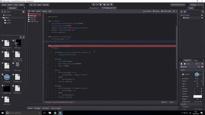
Task: Expand Offset value dropdown
Action: click(201, 81)
